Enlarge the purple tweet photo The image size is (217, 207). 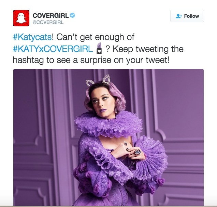coord(108,138)
